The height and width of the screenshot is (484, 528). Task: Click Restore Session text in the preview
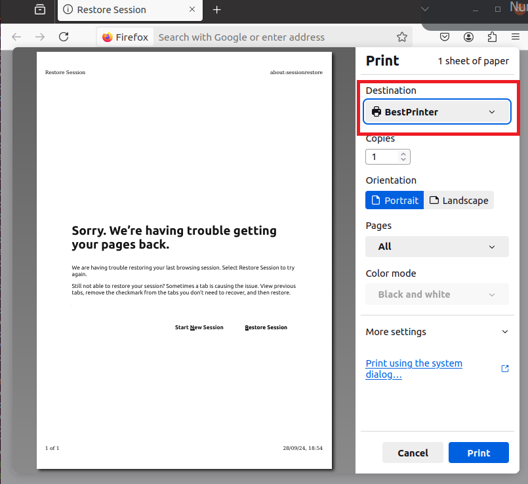[266, 327]
